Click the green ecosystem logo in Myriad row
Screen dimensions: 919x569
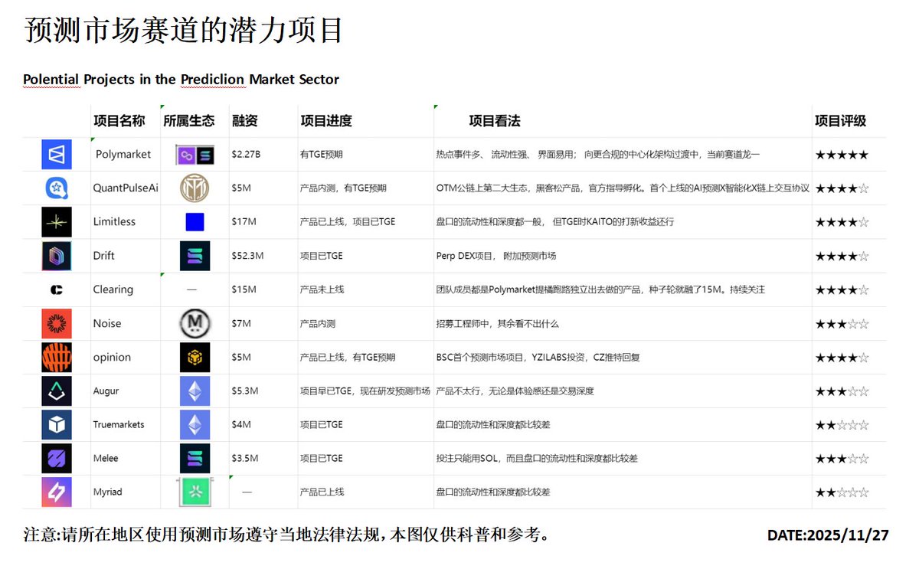point(195,492)
